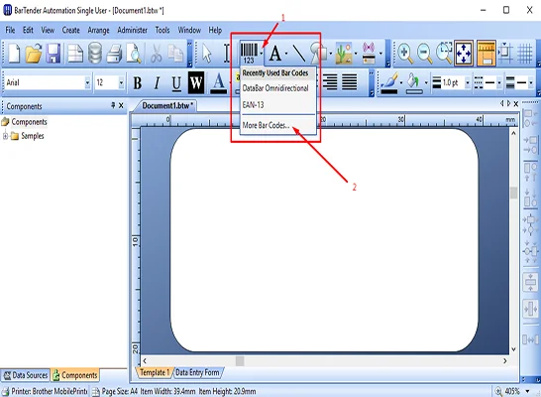Open the Arial font name dropdown
Screen dimensions: 541x397
(x=87, y=82)
